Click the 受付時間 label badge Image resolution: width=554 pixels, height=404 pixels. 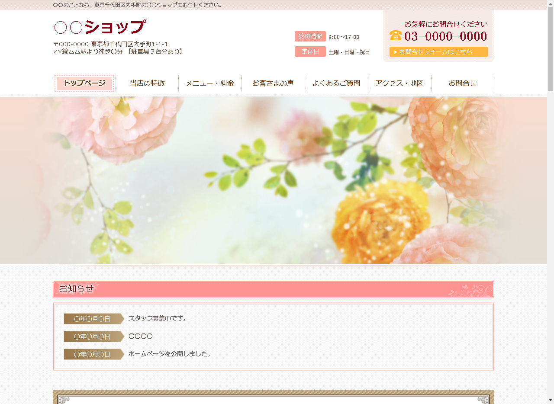point(310,36)
